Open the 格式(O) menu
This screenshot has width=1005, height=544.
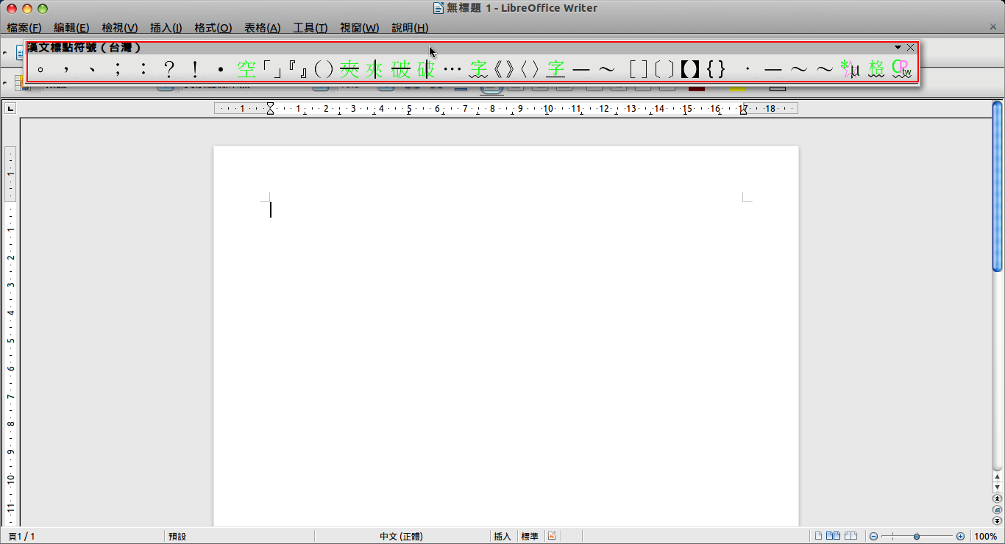point(213,28)
